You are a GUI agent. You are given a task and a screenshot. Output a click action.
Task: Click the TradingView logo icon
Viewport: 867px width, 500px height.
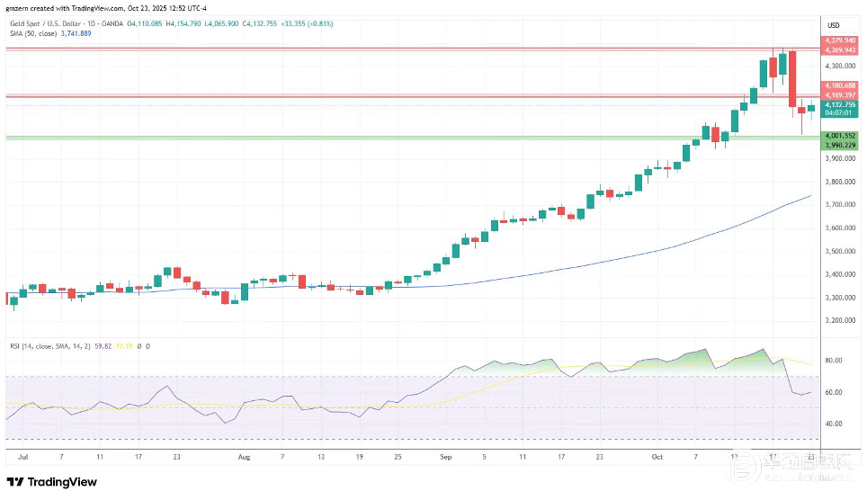15,482
